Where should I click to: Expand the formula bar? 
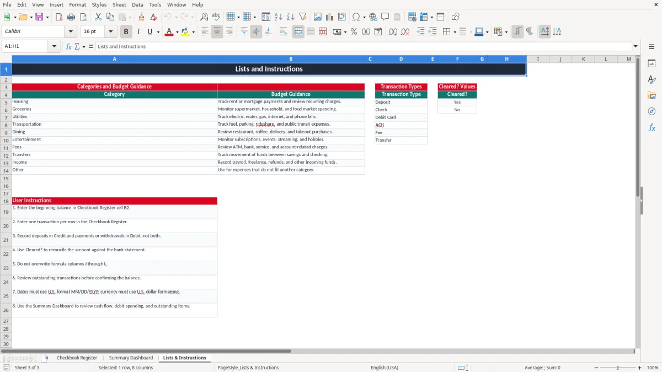636,46
